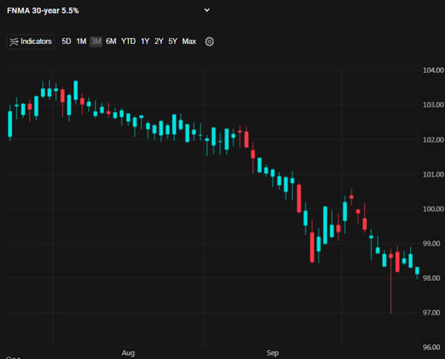Viewport: 445px width, 359px height.
Task: Click the 104.00 price axis label
Action: coord(433,70)
